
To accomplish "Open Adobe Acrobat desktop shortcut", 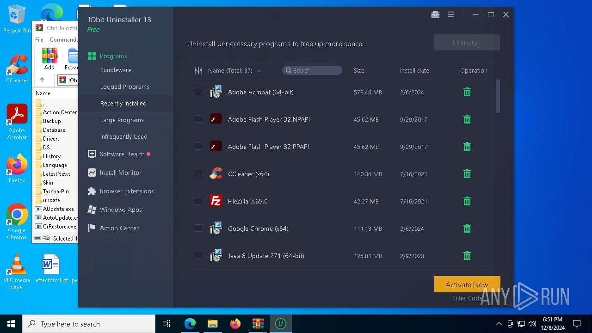I will click(x=17, y=122).
